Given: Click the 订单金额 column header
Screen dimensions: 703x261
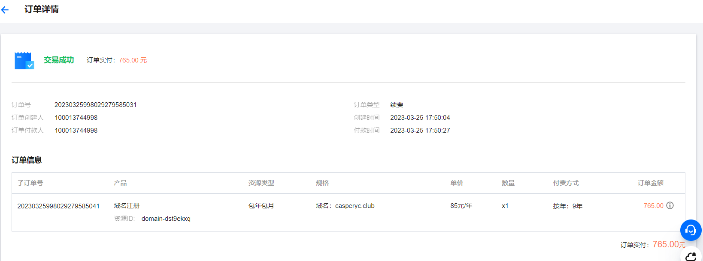Looking at the screenshot, I should [x=650, y=183].
